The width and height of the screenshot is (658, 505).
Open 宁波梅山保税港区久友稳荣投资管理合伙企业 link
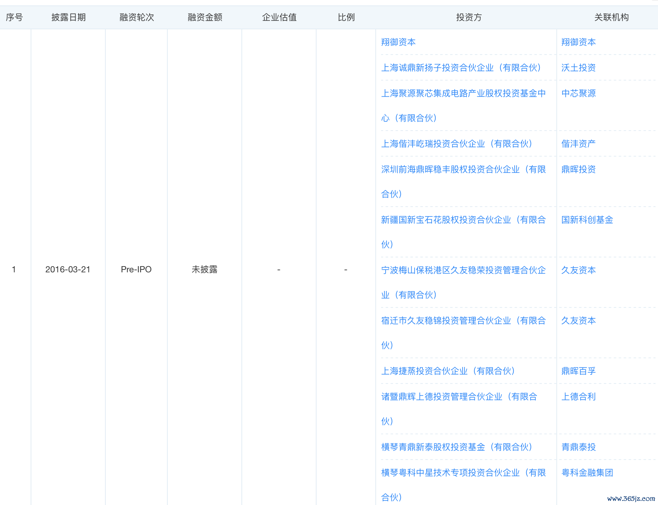463,283
